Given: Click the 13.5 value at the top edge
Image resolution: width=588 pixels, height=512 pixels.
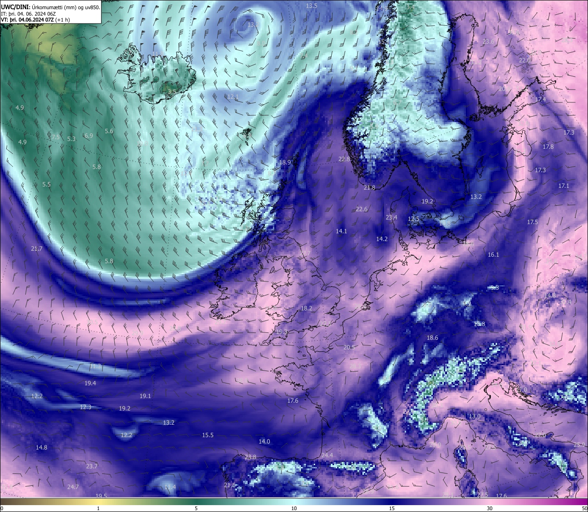Looking at the screenshot, I should [x=311, y=6].
